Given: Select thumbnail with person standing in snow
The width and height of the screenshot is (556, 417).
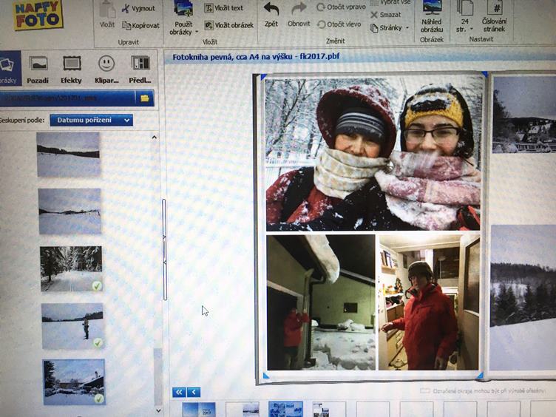Looking at the screenshot, I should 72,326.
